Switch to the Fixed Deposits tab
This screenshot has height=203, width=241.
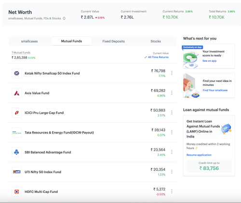pos(114,41)
